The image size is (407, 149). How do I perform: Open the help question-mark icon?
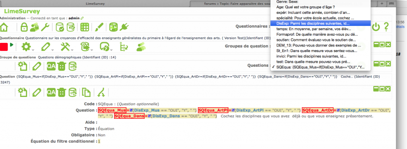tap(386, 27)
